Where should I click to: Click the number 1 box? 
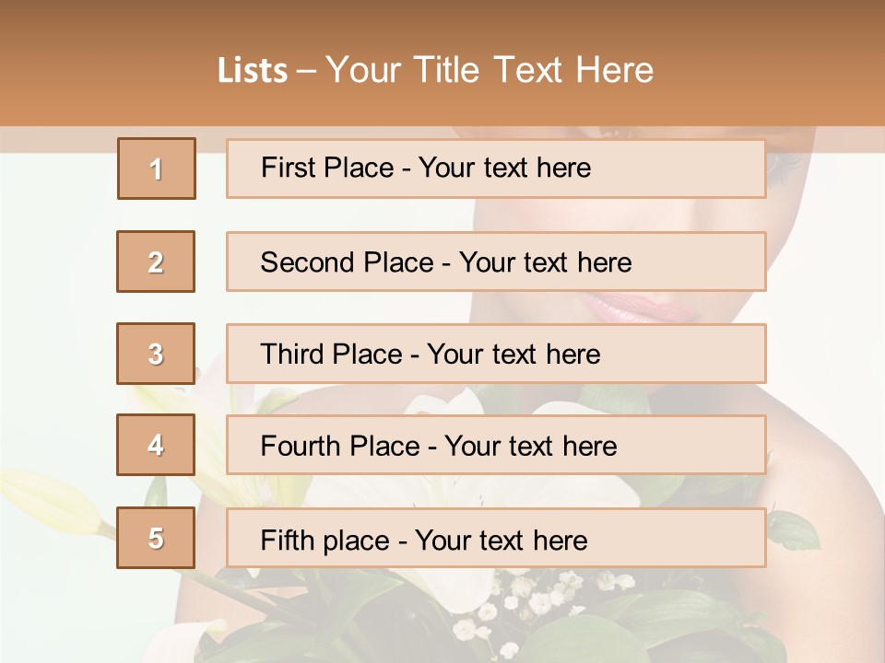tap(157, 169)
